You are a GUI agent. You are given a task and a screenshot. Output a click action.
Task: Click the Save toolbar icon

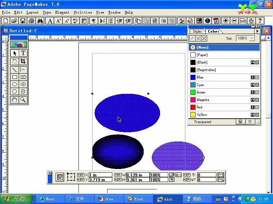tap(23, 21)
